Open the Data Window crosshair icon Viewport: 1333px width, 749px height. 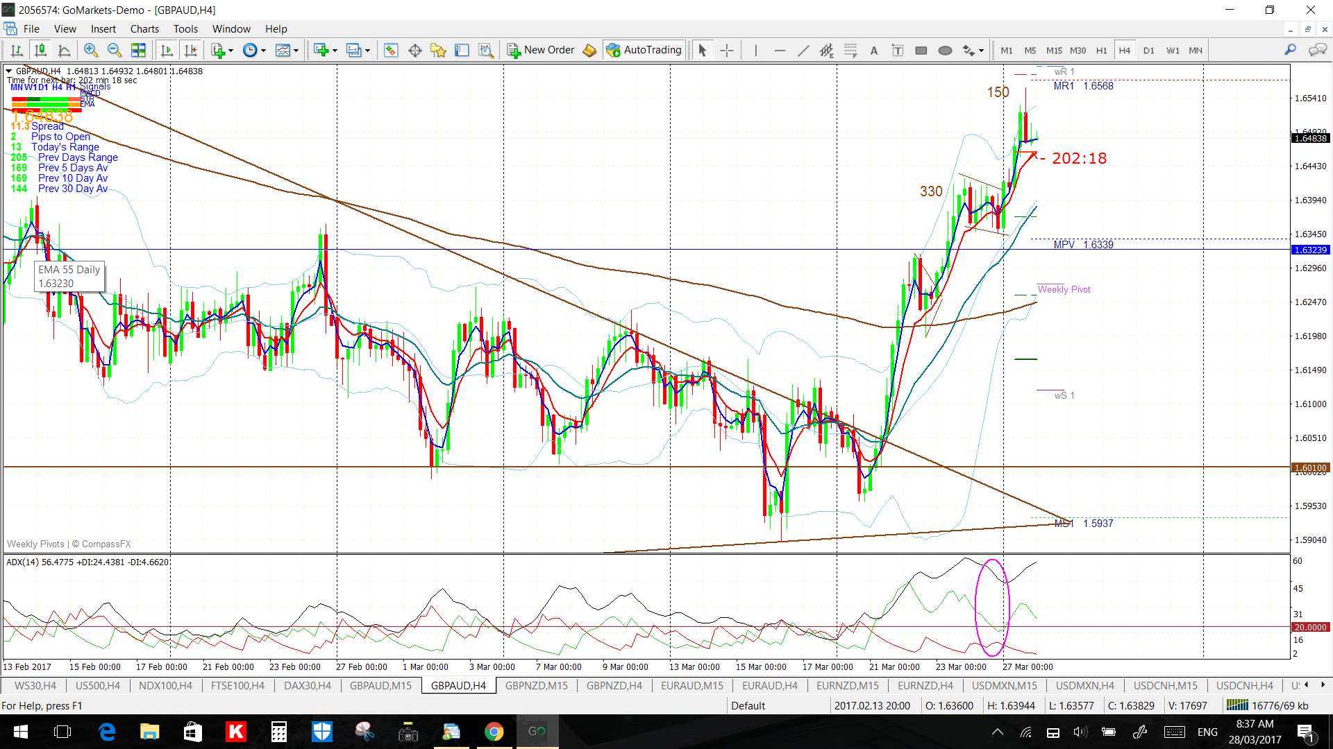tap(415, 50)
